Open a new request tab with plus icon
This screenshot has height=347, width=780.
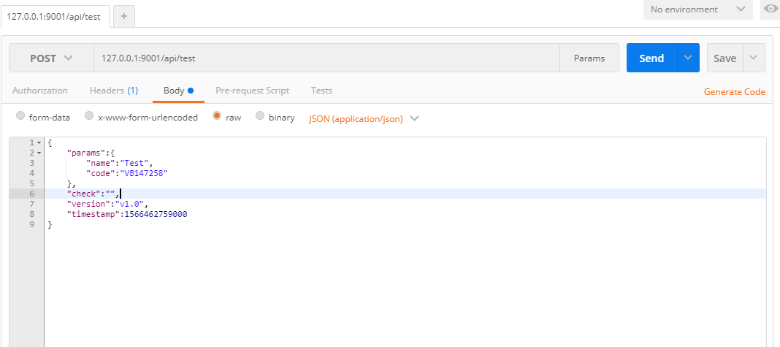(124, 16)
